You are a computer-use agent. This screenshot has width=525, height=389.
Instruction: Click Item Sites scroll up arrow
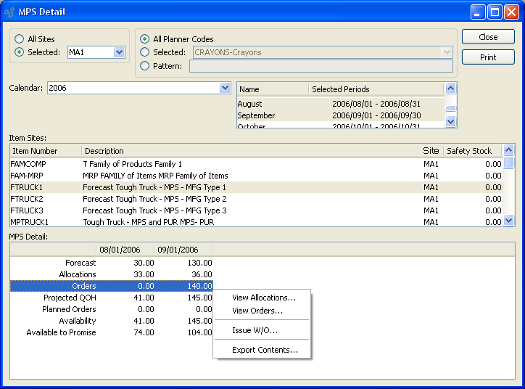click(x=508, y=150)
